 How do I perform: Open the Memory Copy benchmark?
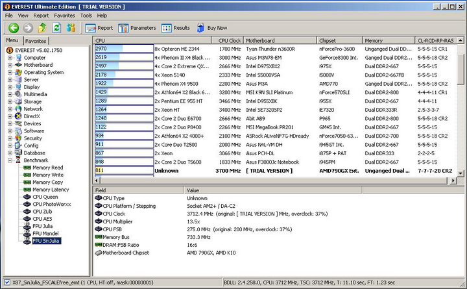pos(43,182)
